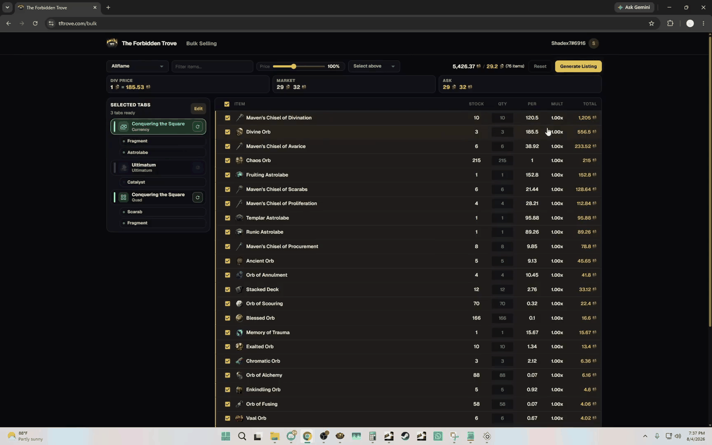Uncheck the Divine Orb row
The image size is (712, 445).
point(227,132)
